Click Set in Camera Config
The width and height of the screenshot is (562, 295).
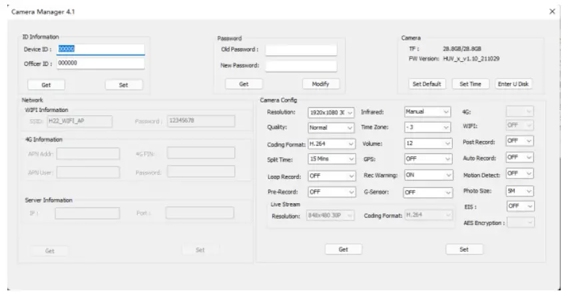coord(464,250)
